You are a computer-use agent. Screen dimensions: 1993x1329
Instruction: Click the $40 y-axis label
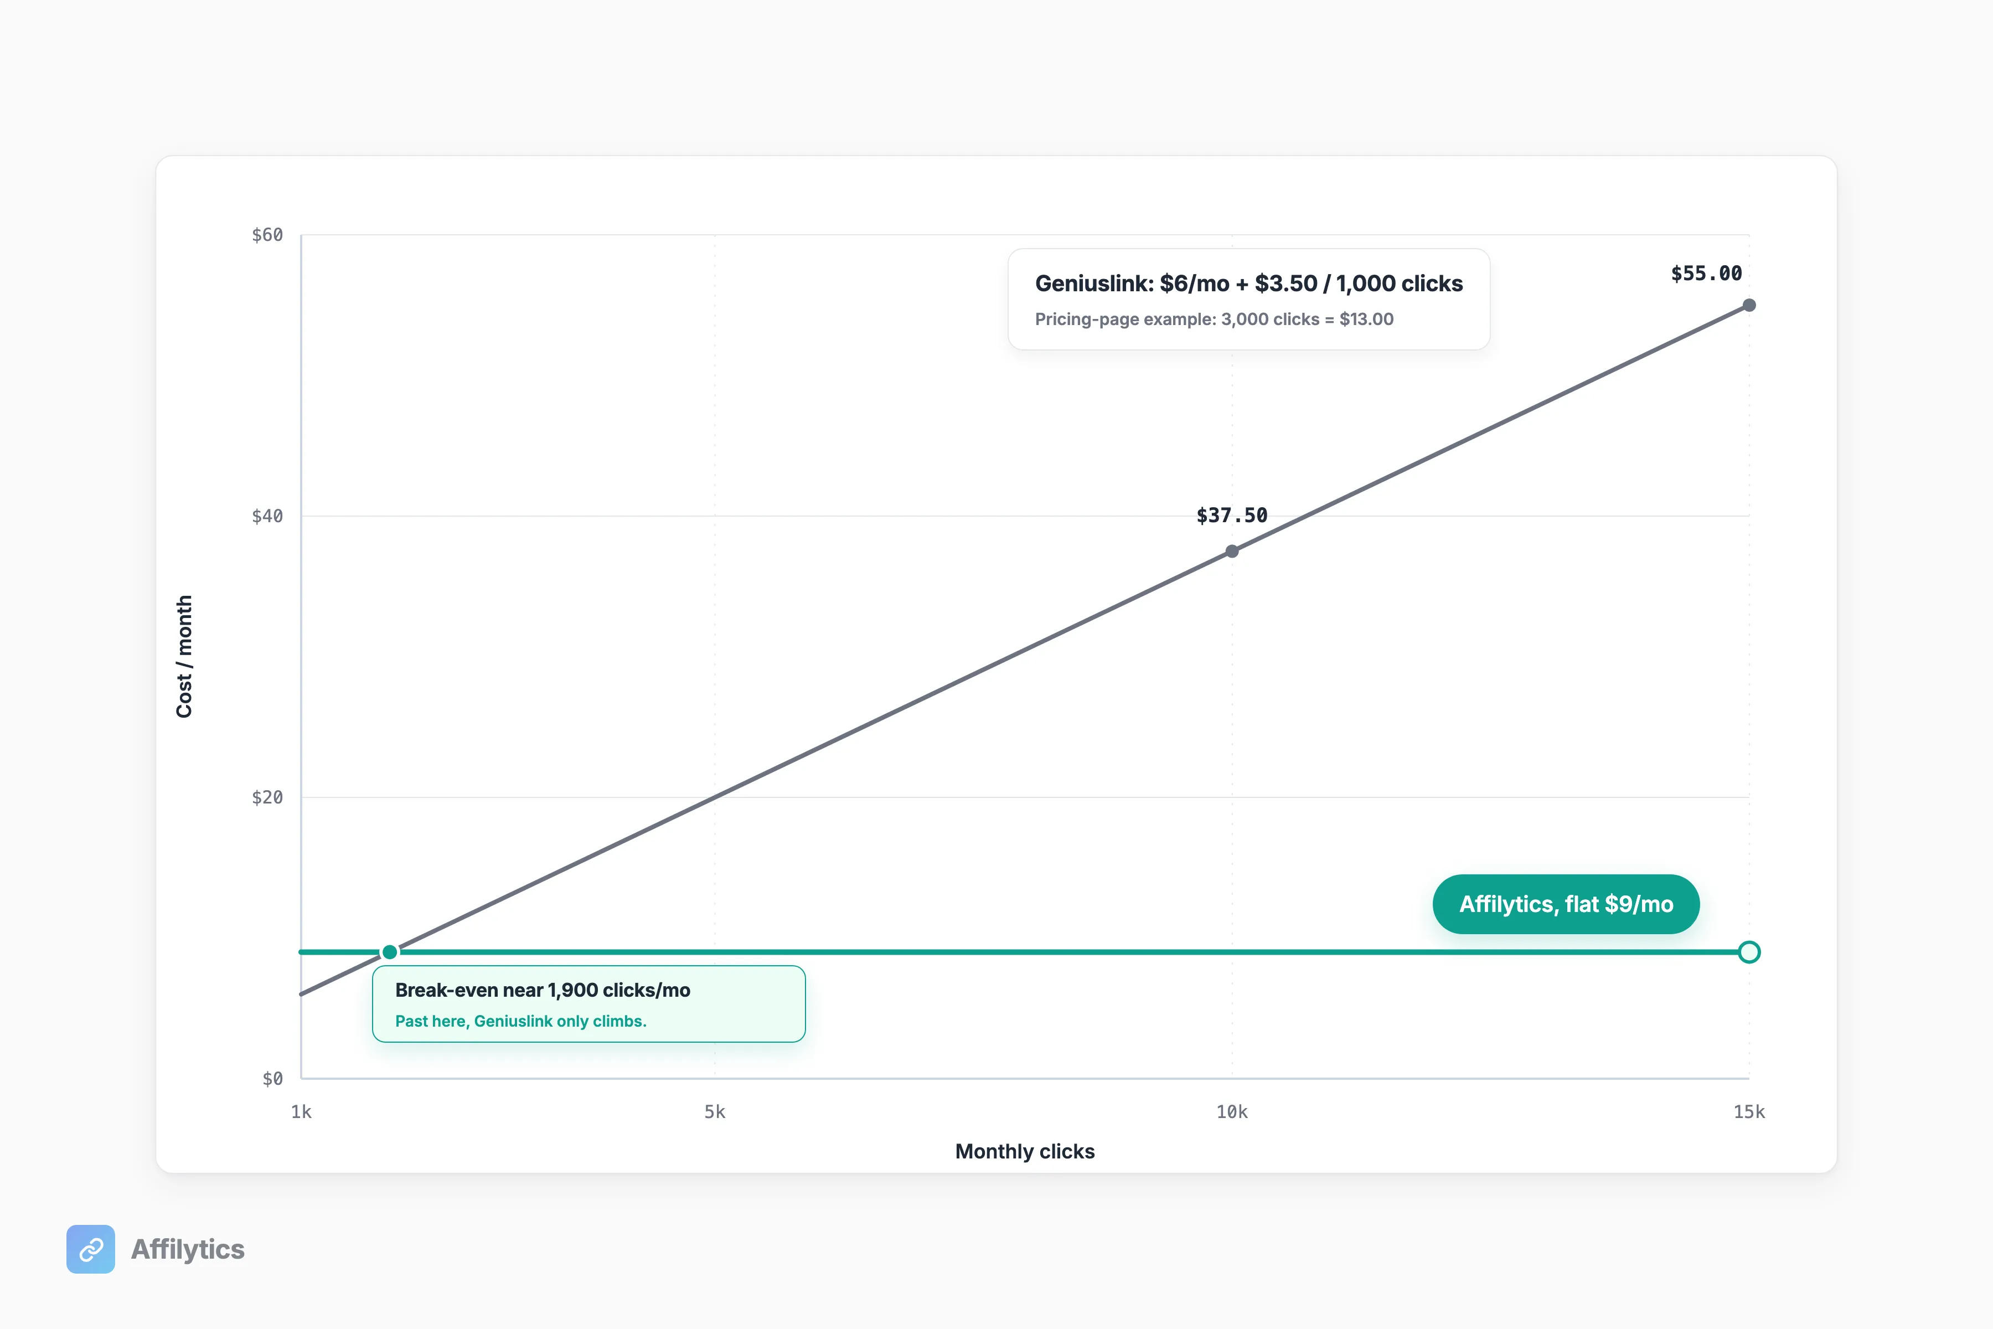[x=267, y=516]
